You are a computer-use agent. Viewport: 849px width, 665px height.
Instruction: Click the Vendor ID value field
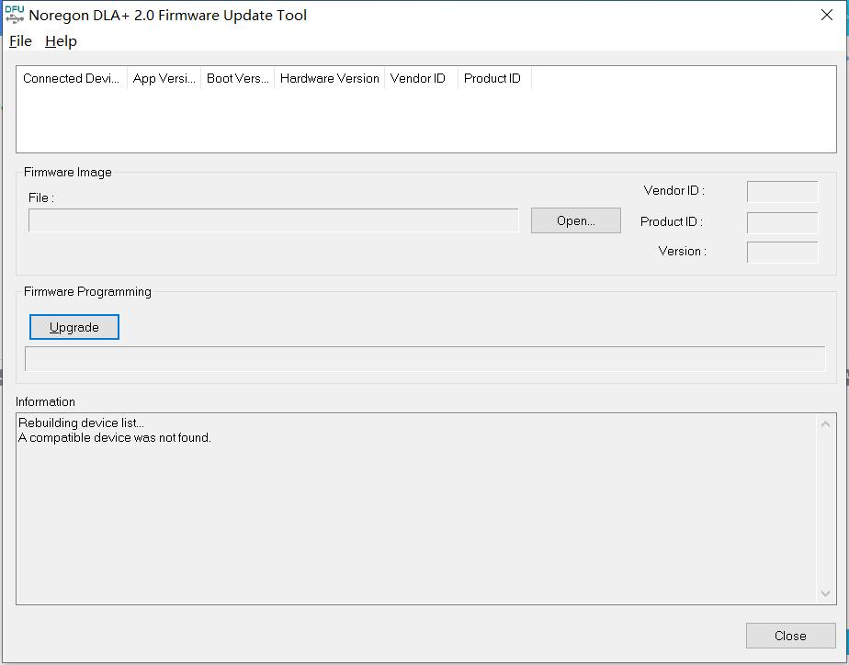783,192
